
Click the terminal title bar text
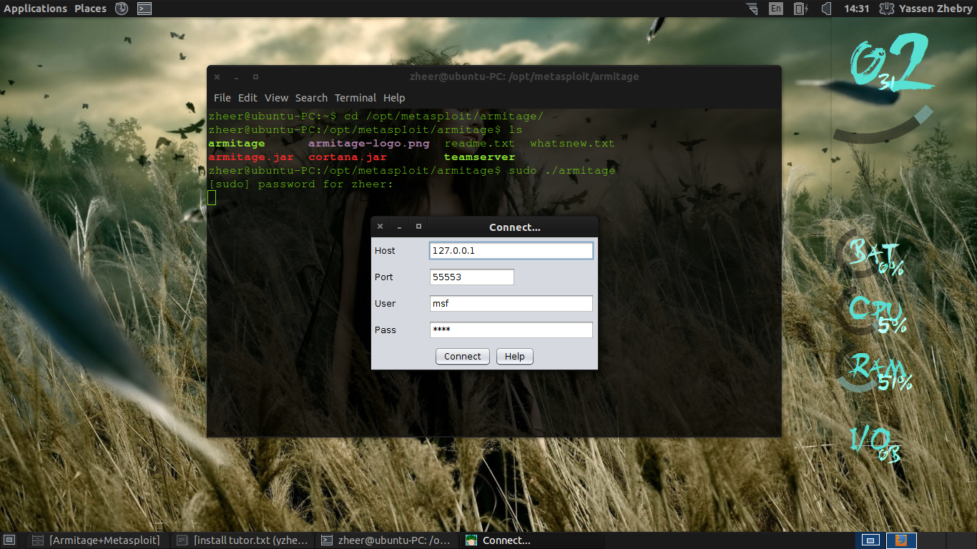[x=524, y=76]
